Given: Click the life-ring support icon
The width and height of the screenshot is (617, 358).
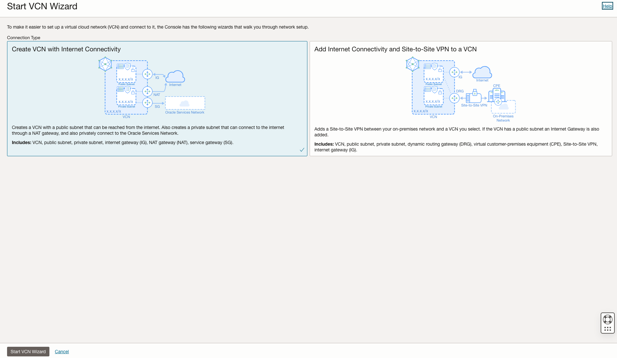Looking at the screenshot, I should tap(607, 320).
